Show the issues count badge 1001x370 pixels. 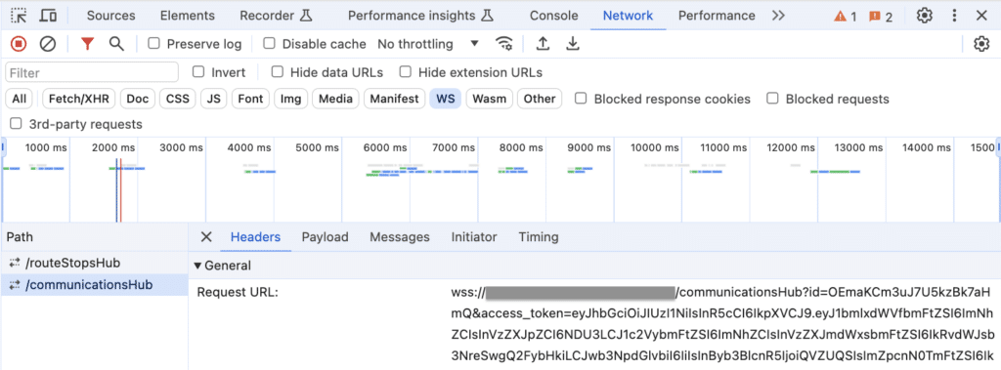pyautogui.click(x=881, y=16)
